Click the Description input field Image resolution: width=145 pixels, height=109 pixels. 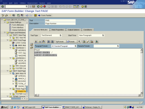[x=60, y=24]
